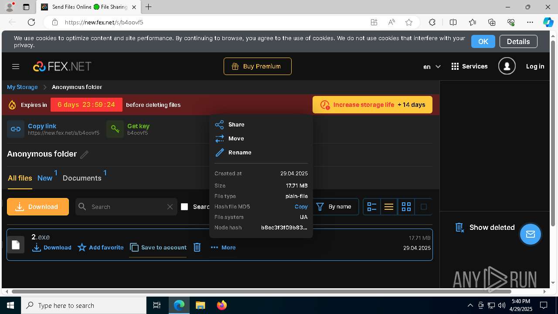Click the 2.exe file type icon

(16, 245)
